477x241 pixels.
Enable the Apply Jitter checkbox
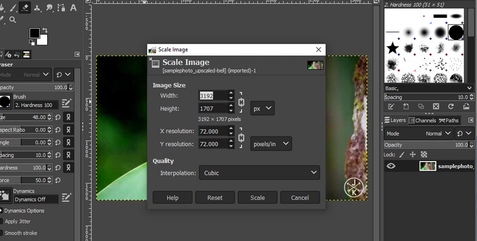(1, 221)
